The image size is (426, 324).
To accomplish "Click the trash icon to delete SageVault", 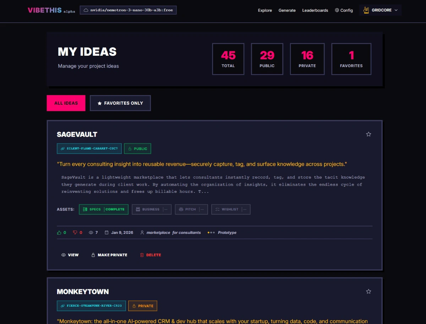I will 142,255.
